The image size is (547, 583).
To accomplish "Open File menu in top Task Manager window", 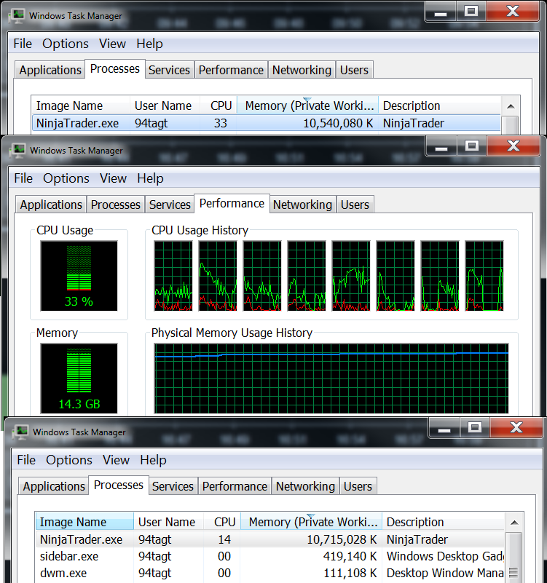I will coord(23,44).
